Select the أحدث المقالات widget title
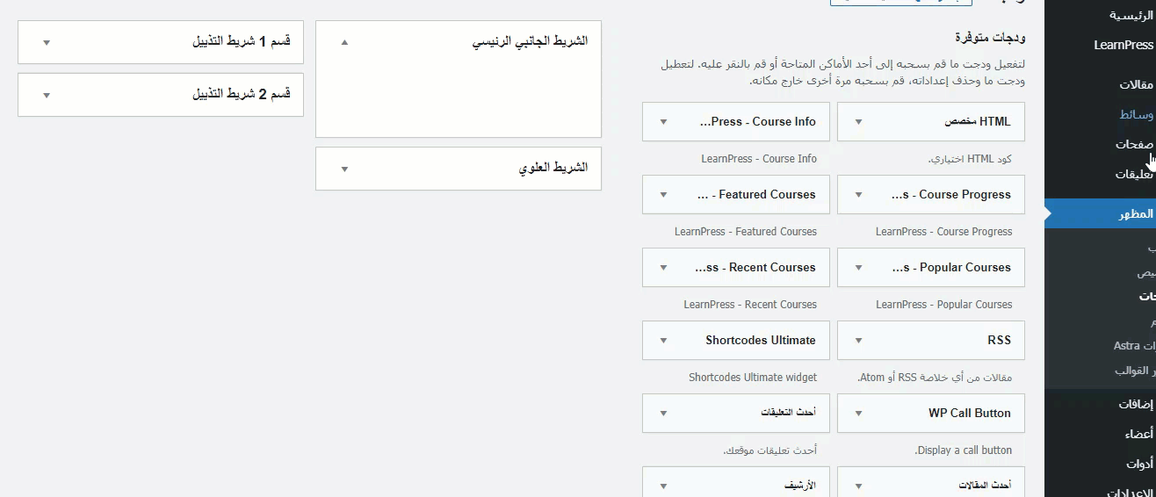The width and height of the screenshot is (1156, 497). (x=986, y=485)
